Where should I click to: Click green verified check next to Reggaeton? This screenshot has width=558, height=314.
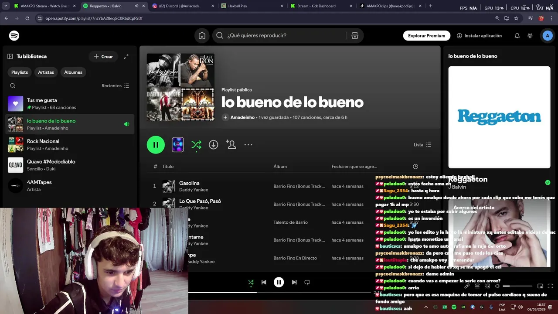(x=548, y=182)
